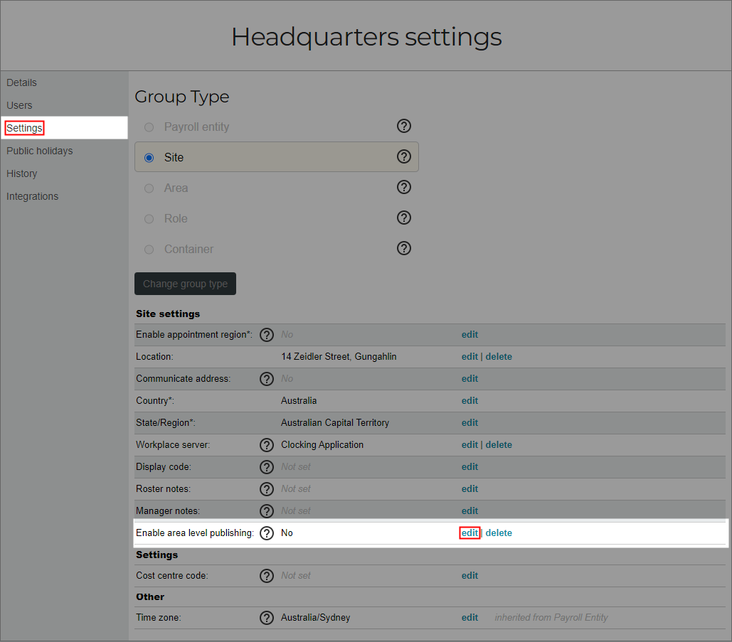Click 'inherited from Payroll Entity' note
This screenshot has width=732, height=642.
click(x=551, y=617)
